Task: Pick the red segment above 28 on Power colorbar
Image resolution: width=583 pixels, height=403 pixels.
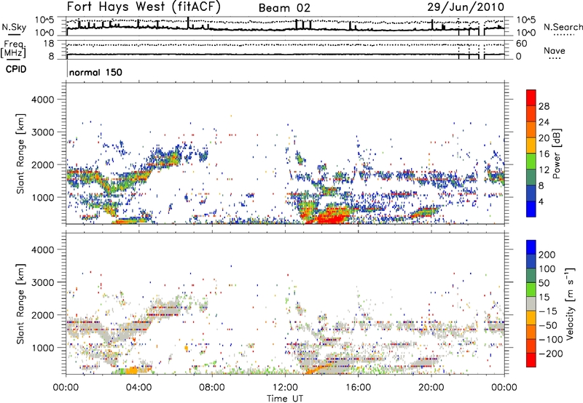Action: click(x=531, y=97)
